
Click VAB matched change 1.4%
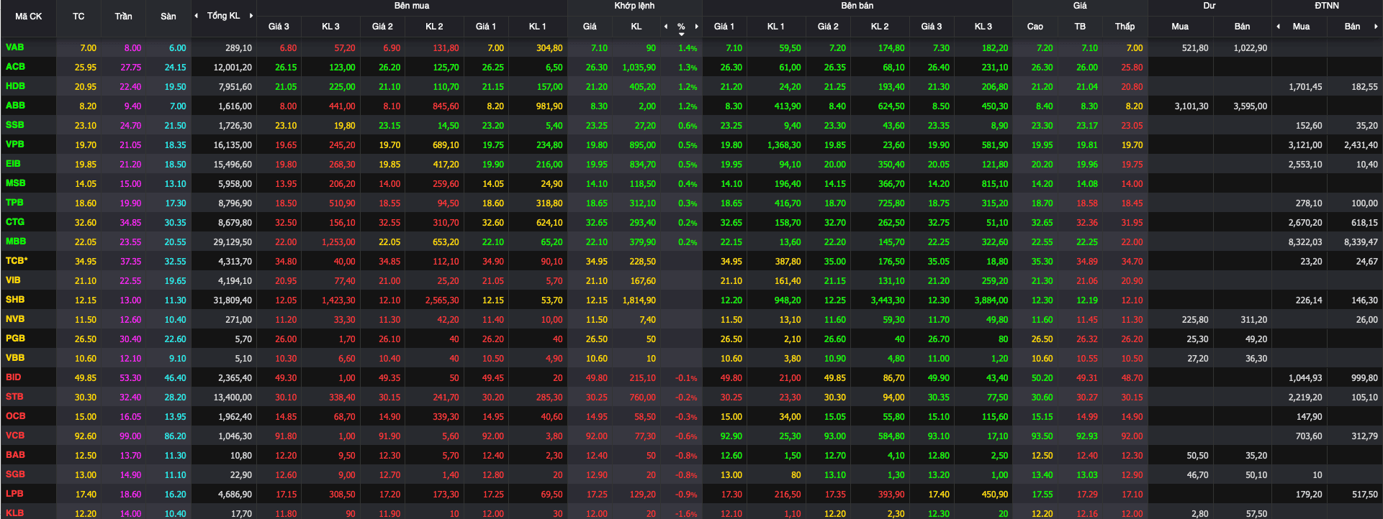pyautogui.click(x=688, y=48)
